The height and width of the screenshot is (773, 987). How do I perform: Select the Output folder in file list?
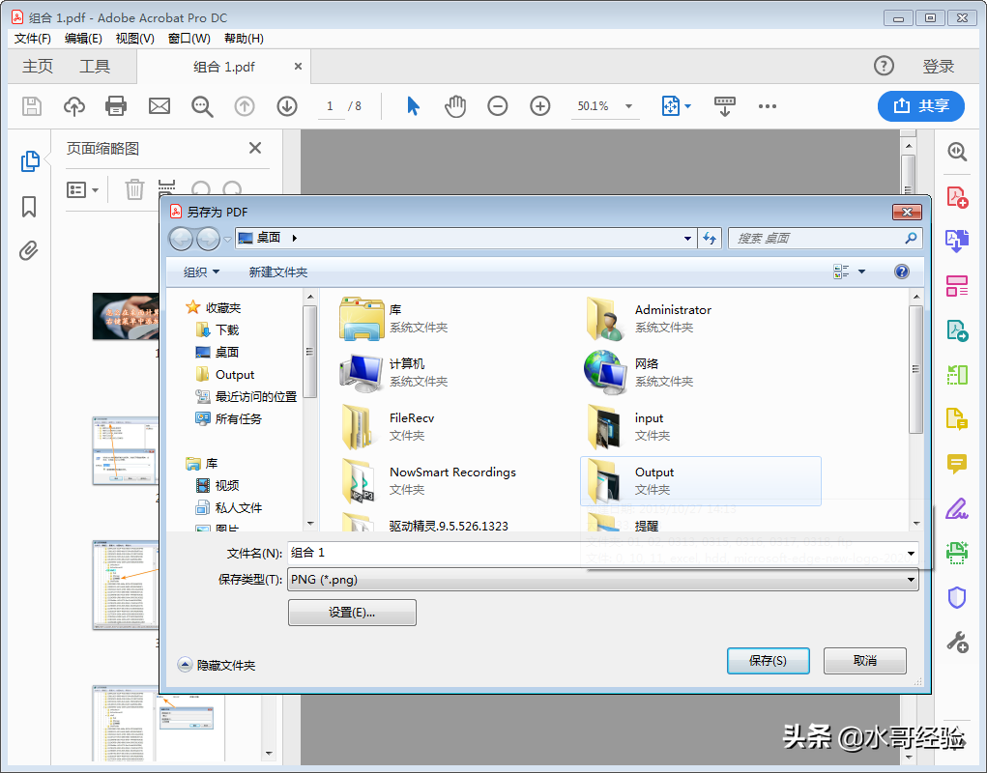(701, 480)
